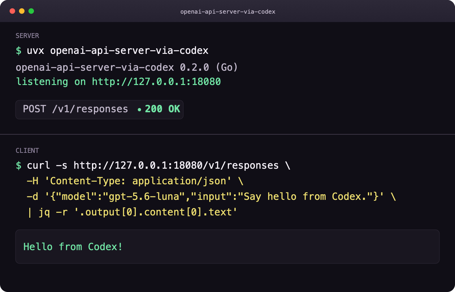
Task: Click the -d JSON payload line
Action: 212,197
